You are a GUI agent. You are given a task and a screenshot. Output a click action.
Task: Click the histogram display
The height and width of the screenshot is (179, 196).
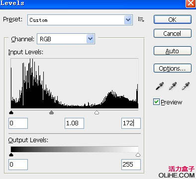tap(75, 84)
